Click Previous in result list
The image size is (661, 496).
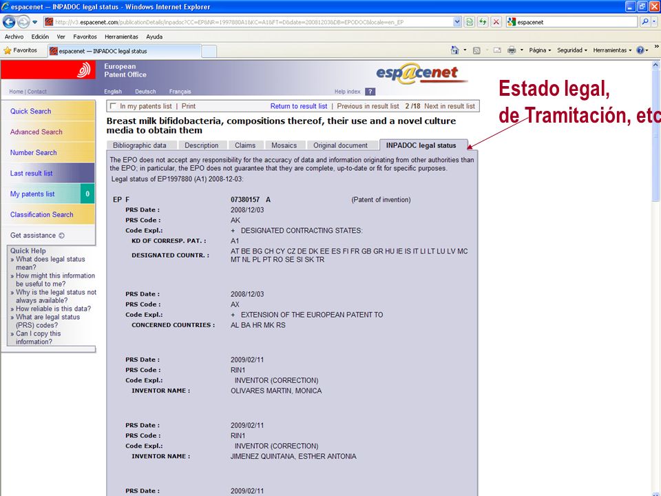click(368, 106)
